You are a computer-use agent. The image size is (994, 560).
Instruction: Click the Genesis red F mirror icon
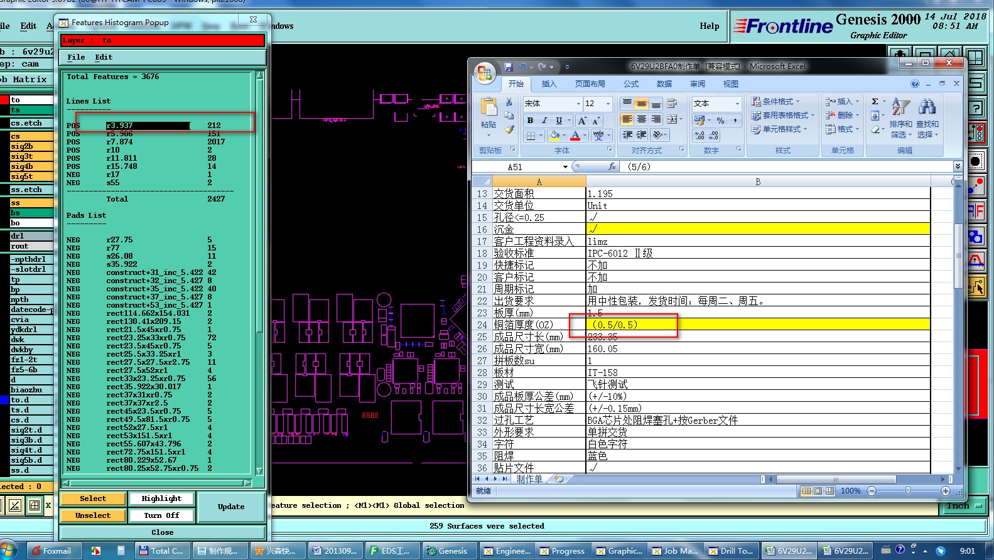click(x=976, y=210)
